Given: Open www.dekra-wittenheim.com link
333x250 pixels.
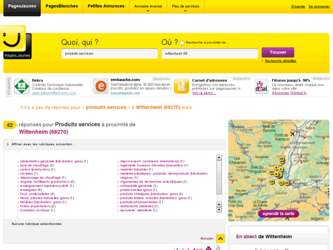Looking at the screenshot, I should tap(54, 93).
